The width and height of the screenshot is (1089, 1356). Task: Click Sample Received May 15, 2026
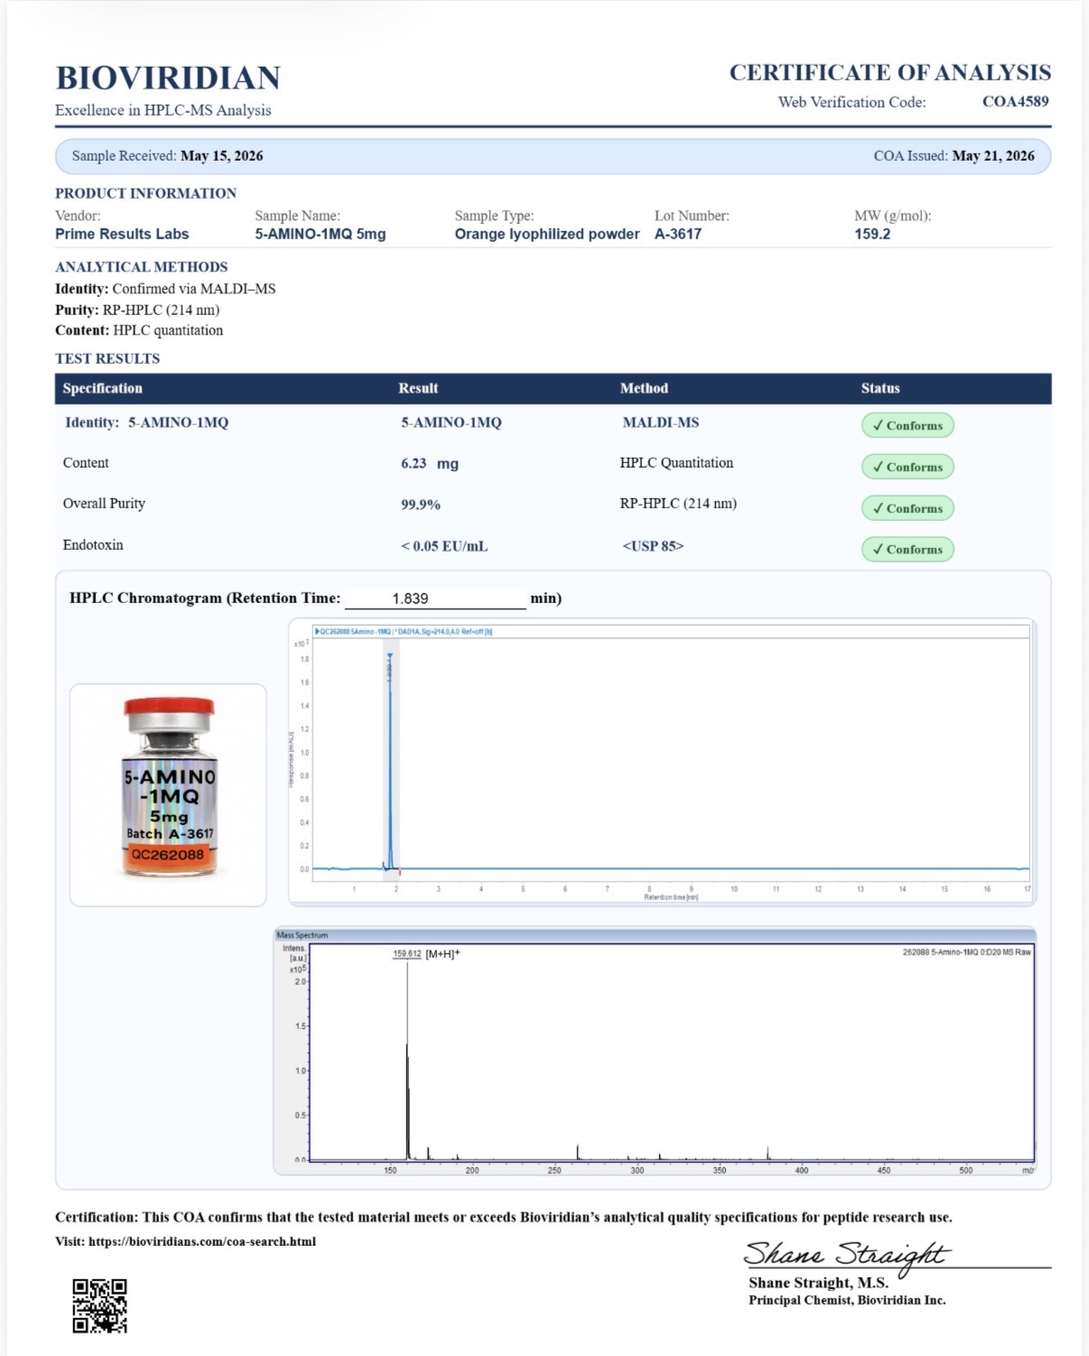click(168, 155)
